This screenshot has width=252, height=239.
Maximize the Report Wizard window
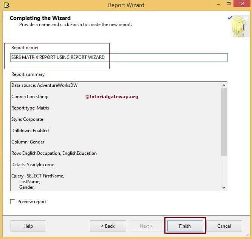click(x=228, y=3)
